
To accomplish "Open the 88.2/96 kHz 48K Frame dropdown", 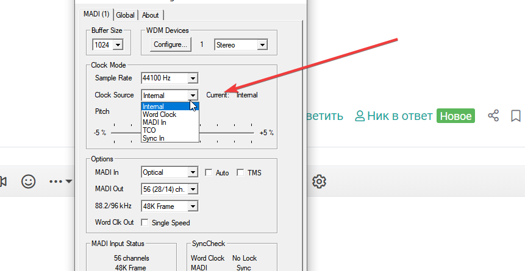I will 193,206.
